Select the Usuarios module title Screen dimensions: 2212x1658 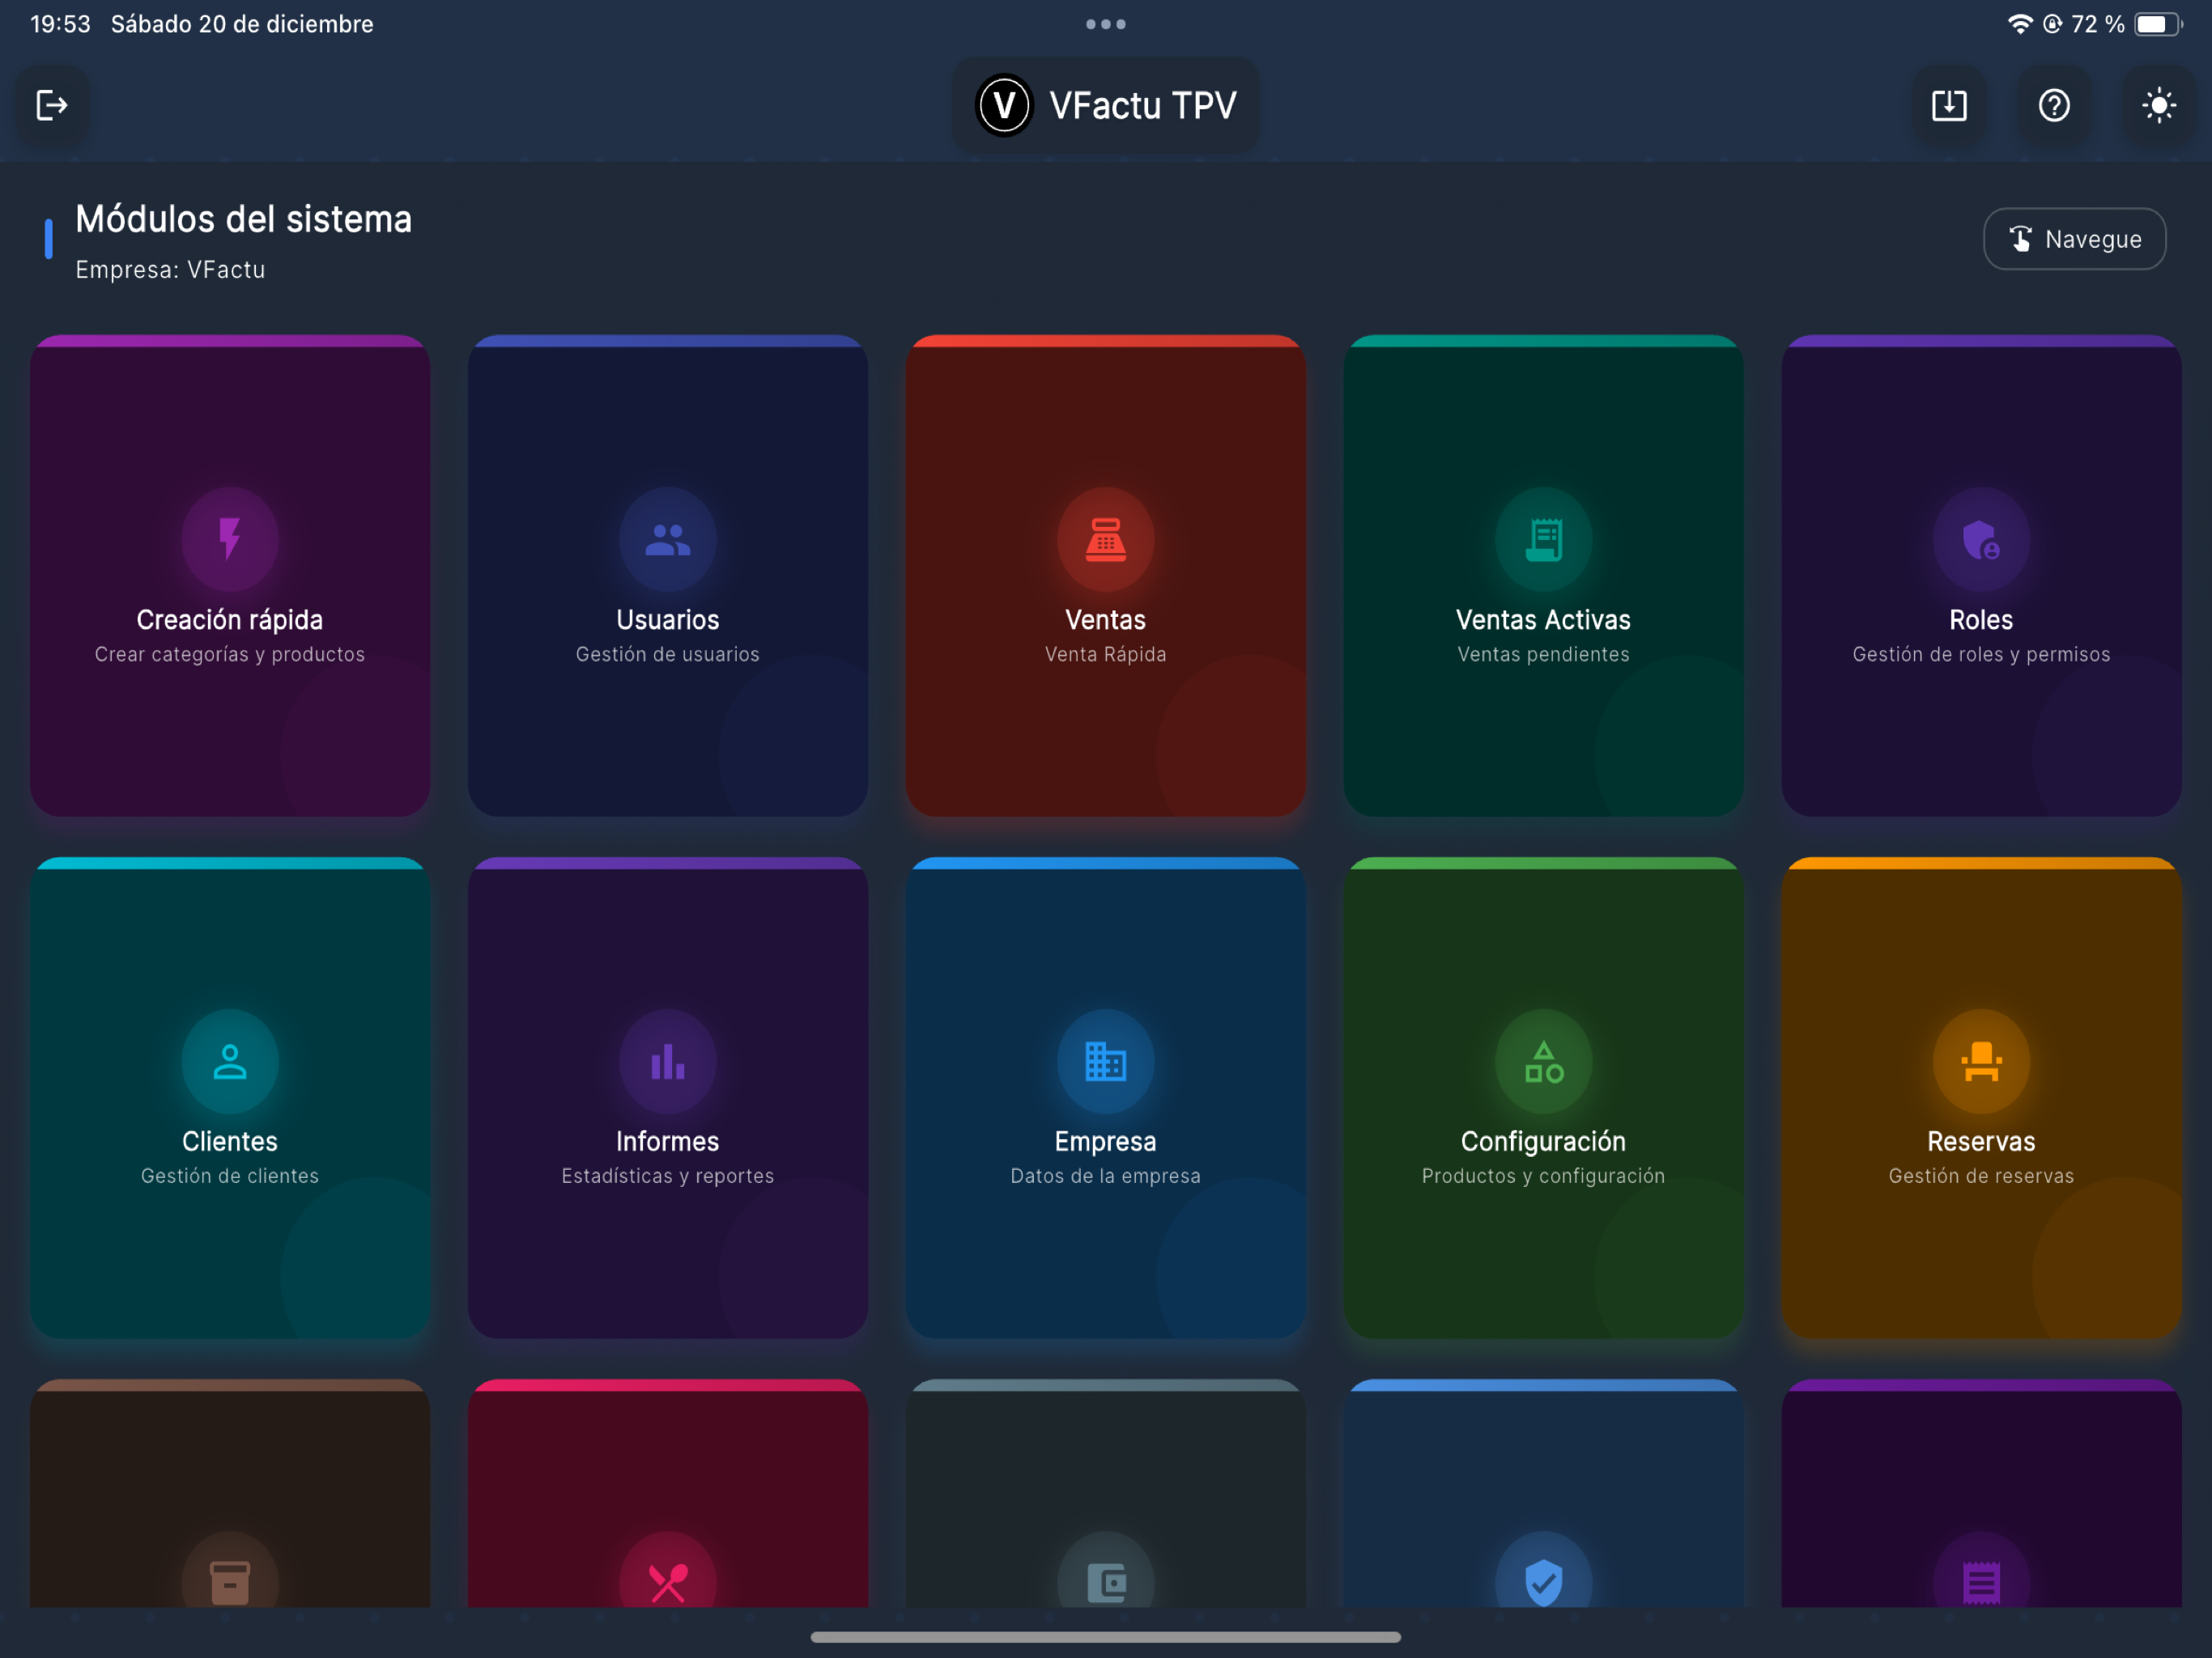[x=668, y=620]
